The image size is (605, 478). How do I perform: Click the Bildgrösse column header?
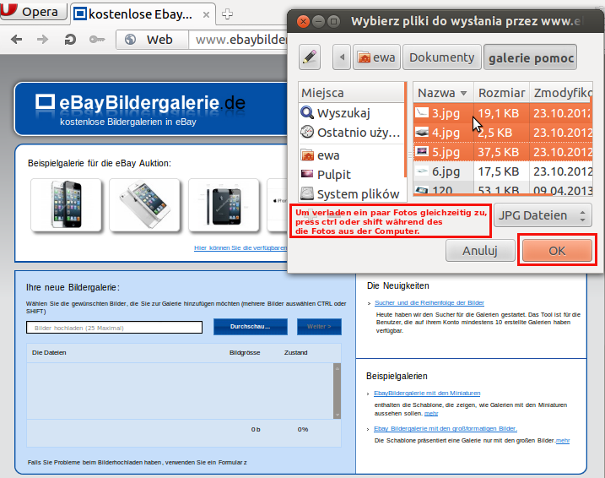[245, 352]
